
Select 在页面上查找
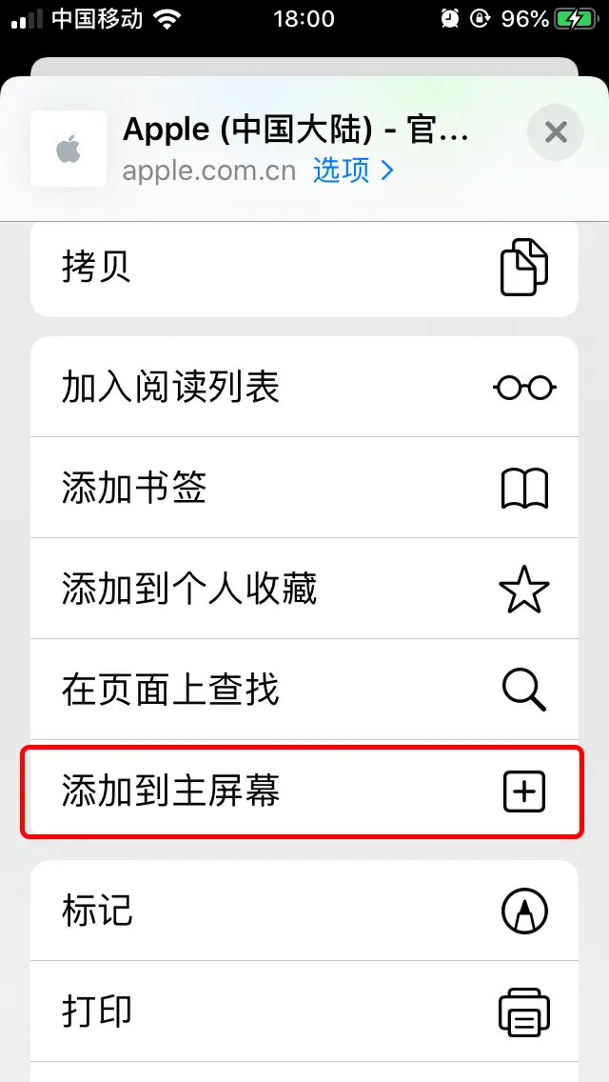click(x=304, y=690)
